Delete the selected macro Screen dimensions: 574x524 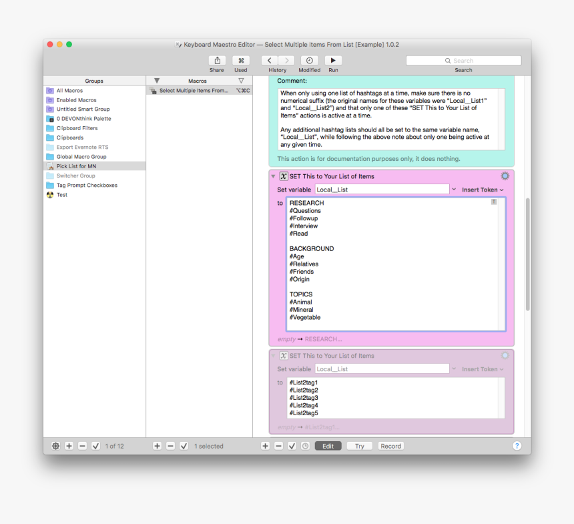171,446
